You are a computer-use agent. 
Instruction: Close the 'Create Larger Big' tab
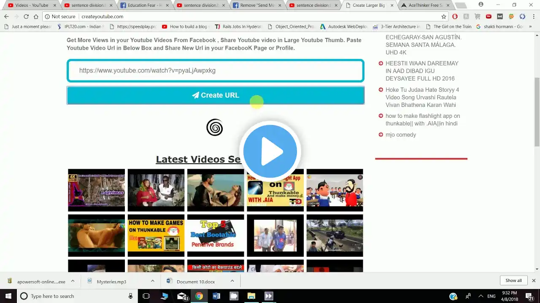coord(392,5)
